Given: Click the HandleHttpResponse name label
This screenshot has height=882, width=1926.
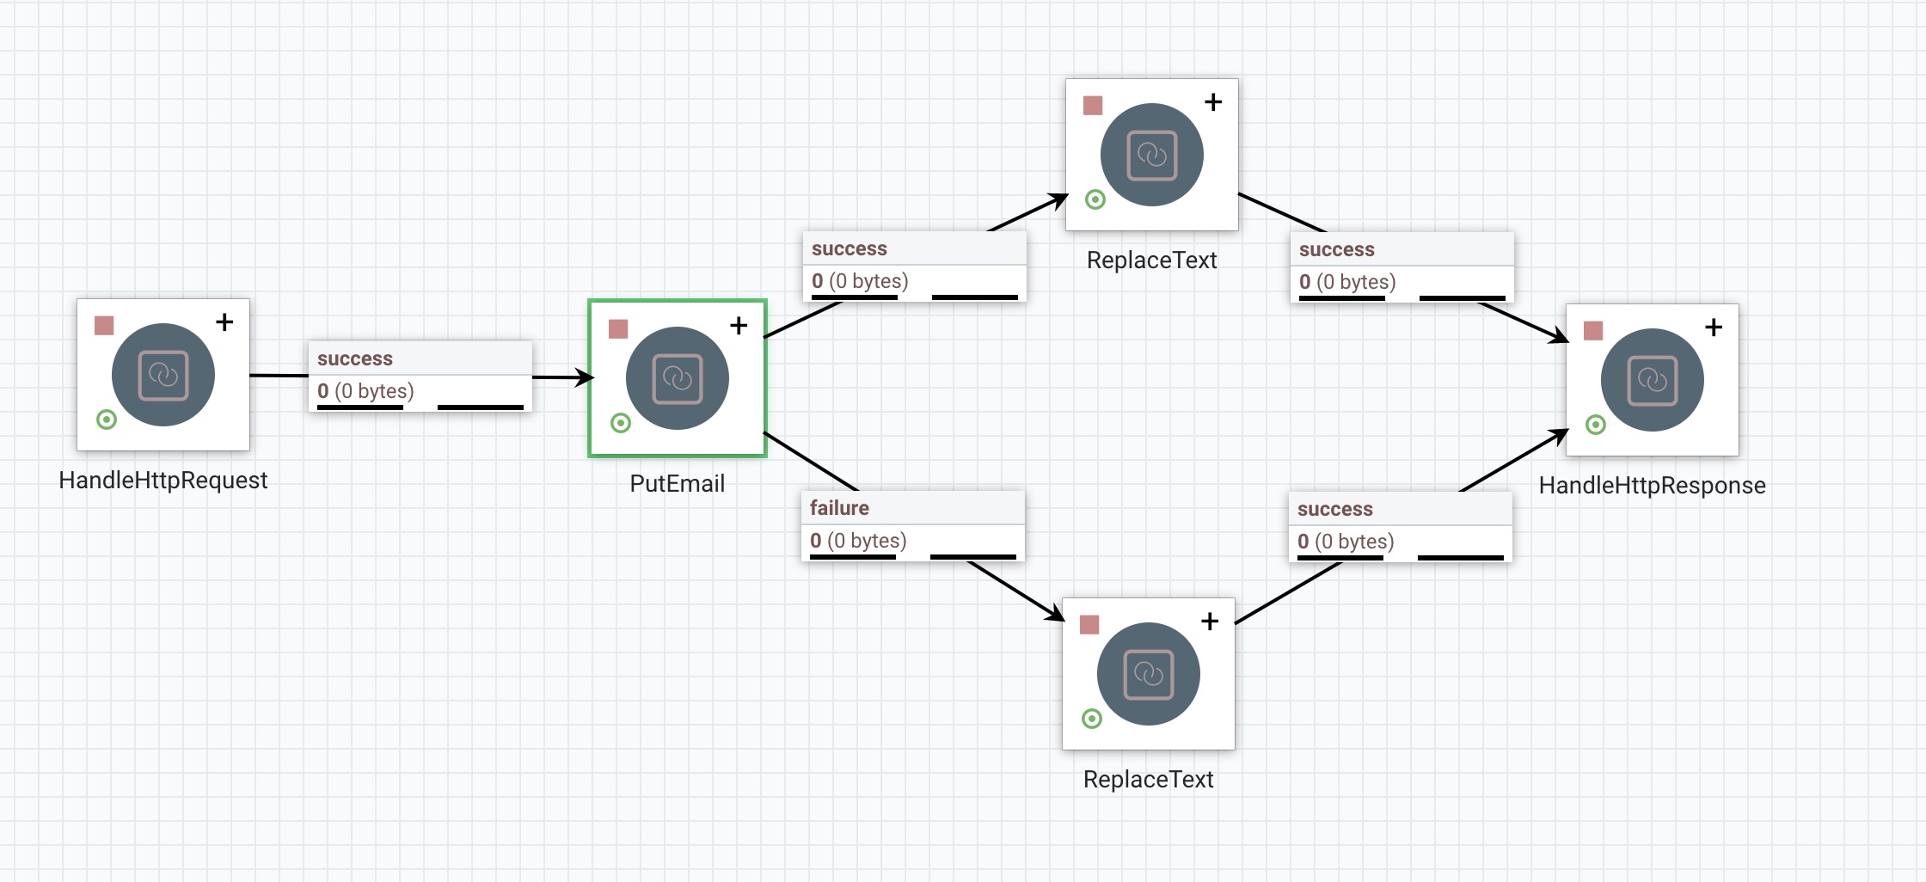Looking at the screenshot, I should click(1652, 486).
